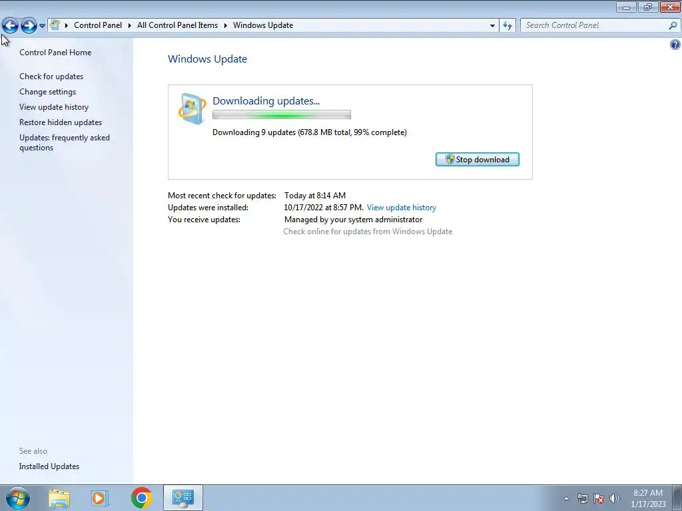Open Installed Updates under See also
The width and height of the screenshot is (682, 511).
49,466
